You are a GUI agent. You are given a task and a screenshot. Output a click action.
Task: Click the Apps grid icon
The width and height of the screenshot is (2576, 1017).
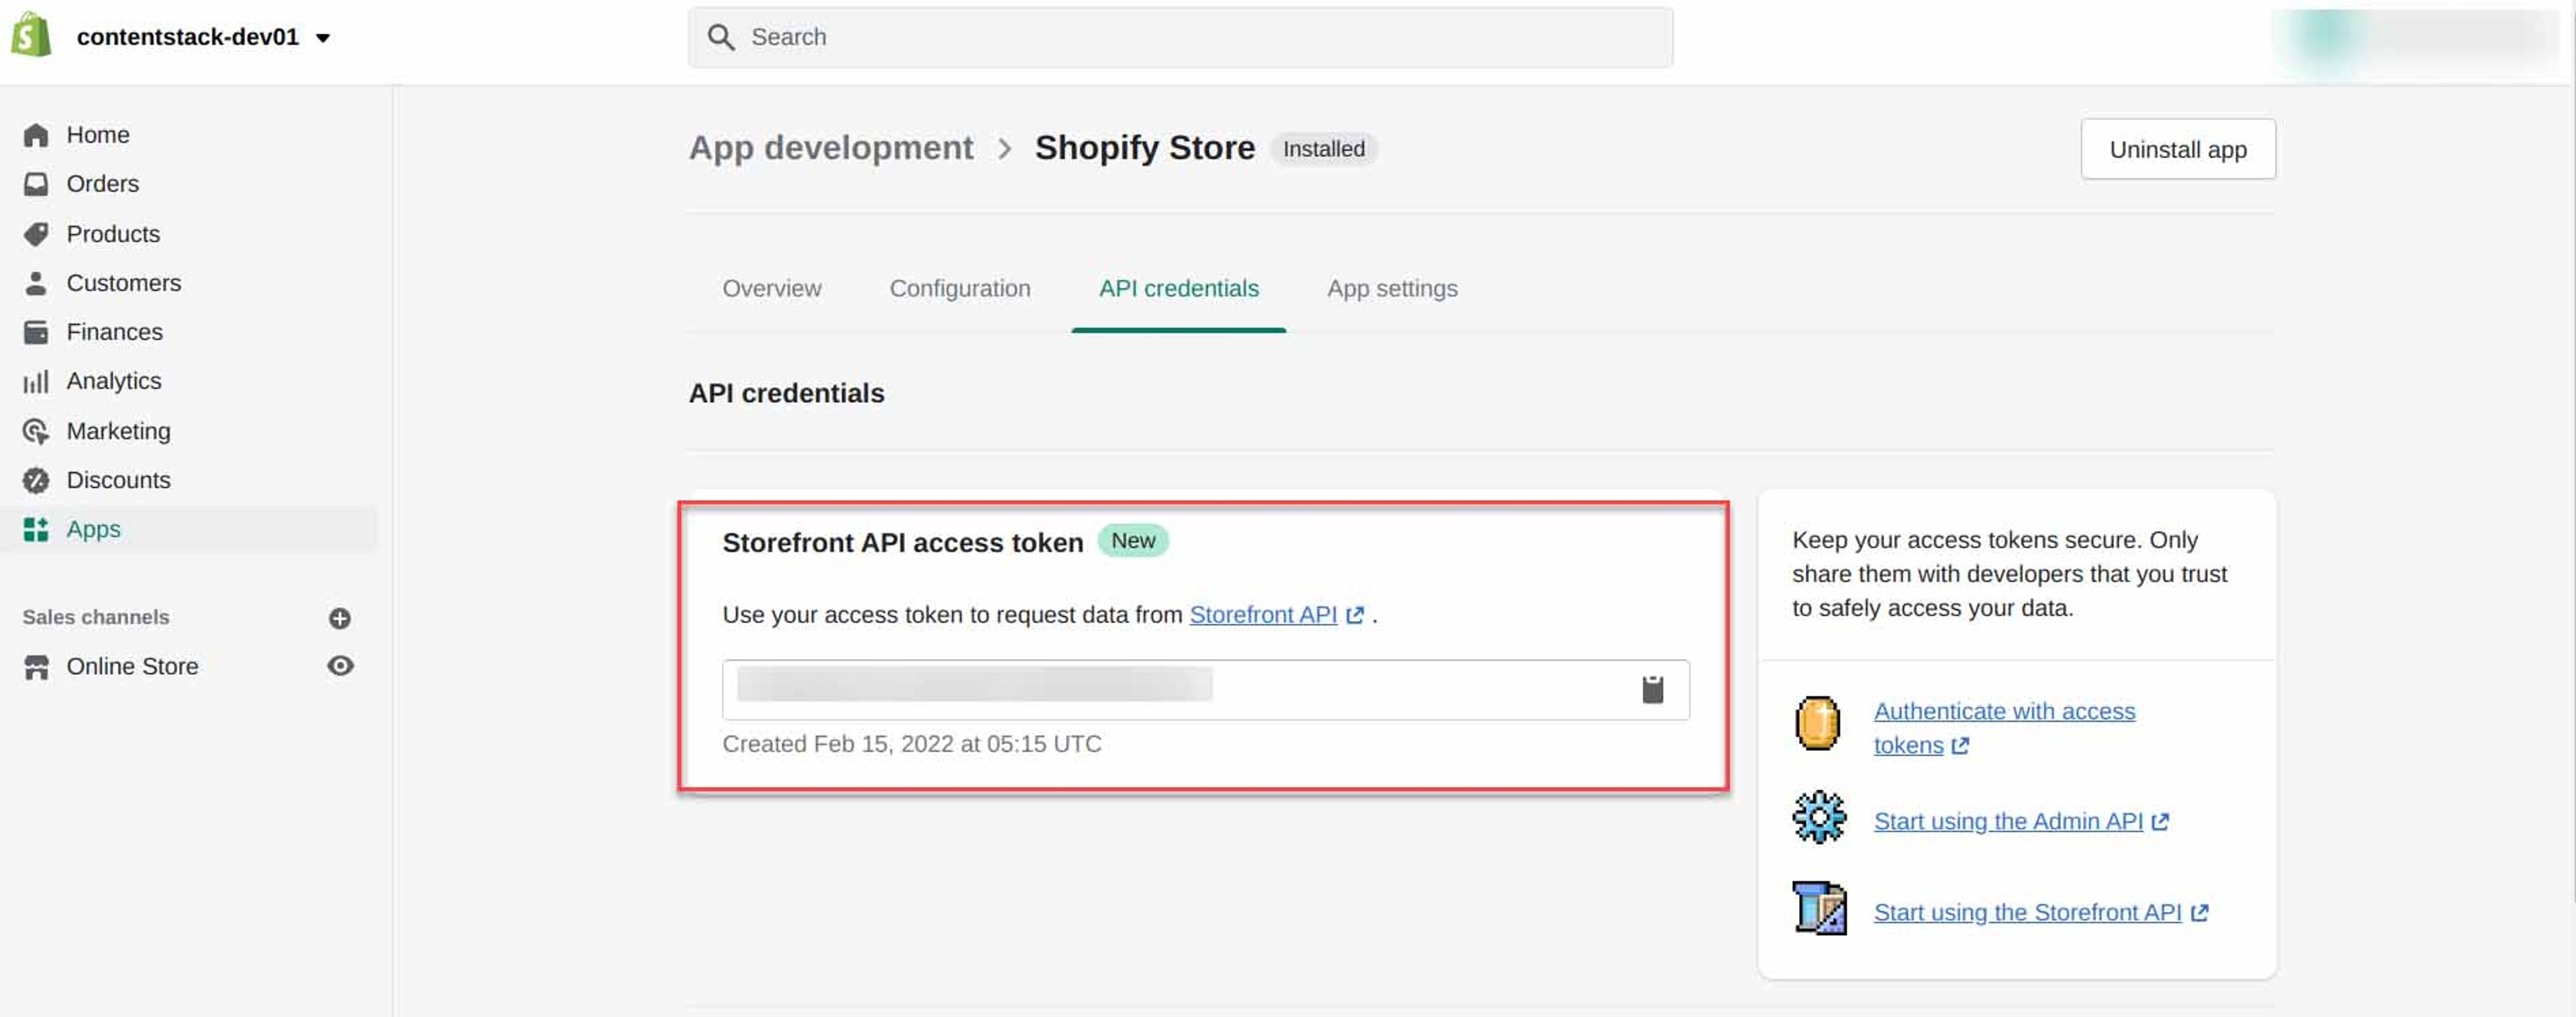36,529
